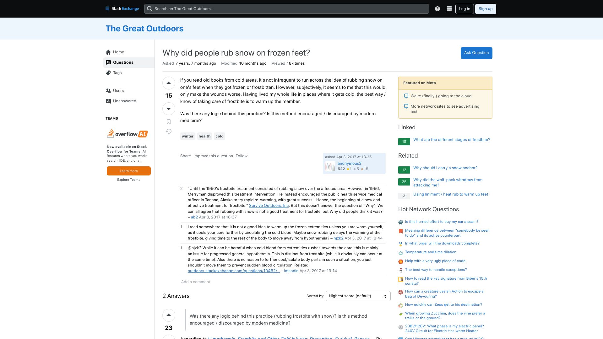This screenshot has height=339, width=603.
Task: Click the Home icon in sidebar
Action: coord(108,52)
